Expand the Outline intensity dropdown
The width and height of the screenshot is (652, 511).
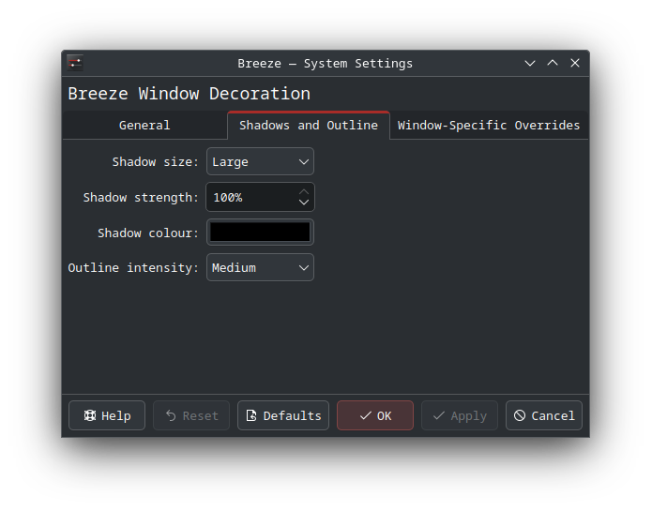click(x=260, y=267)
